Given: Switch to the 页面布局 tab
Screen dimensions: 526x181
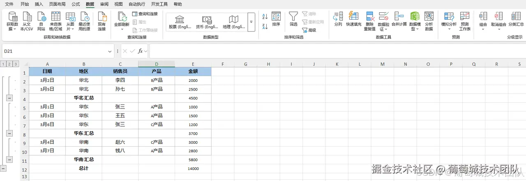Looking at the screenshot, I should (x=57, y=4).
